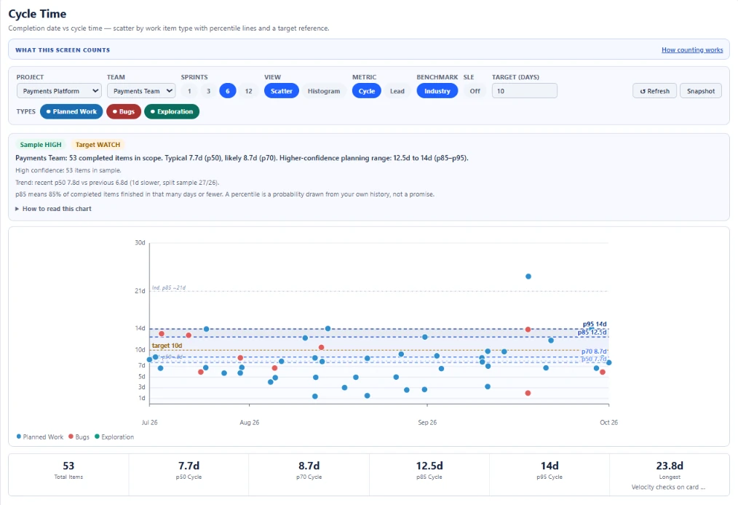Image resolution: width=738 pixels, height=505 pixels.
Task: Click the Sep 26 axis label
Action: (x=427, y=422)
